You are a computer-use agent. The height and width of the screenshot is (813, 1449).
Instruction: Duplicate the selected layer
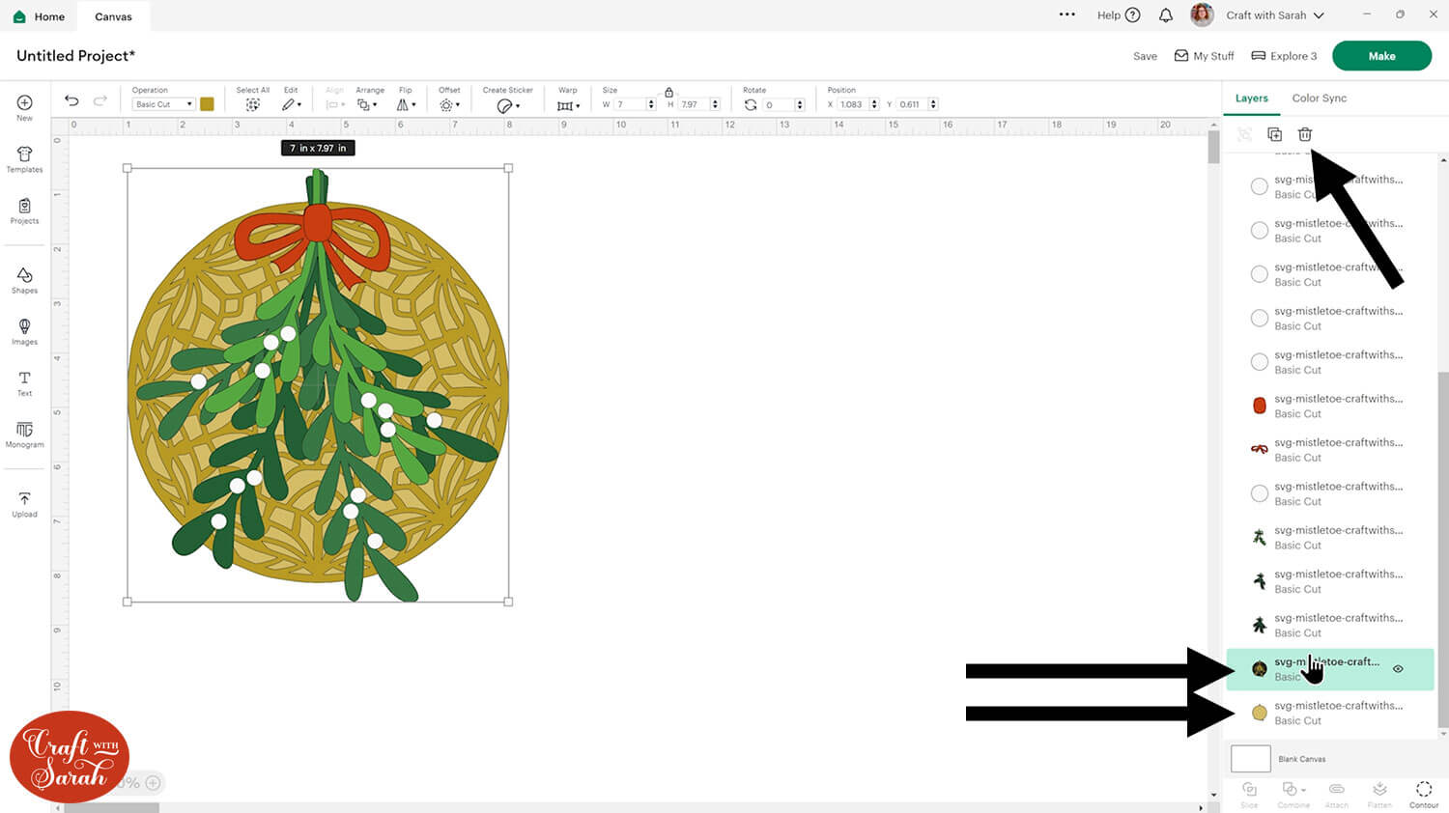[1274, 134]
